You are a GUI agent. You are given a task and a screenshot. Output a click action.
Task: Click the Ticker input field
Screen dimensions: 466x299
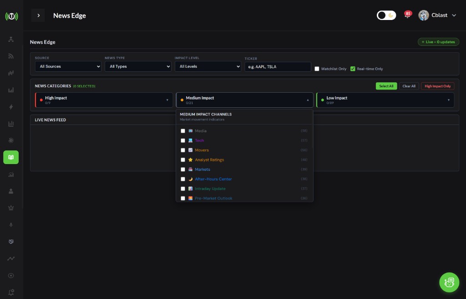pos(278,67)
